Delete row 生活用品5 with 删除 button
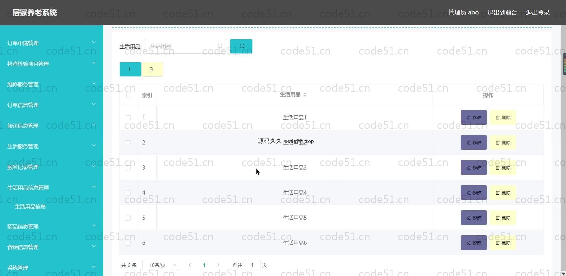Screen dimensions: 566x276 (503, 218)
